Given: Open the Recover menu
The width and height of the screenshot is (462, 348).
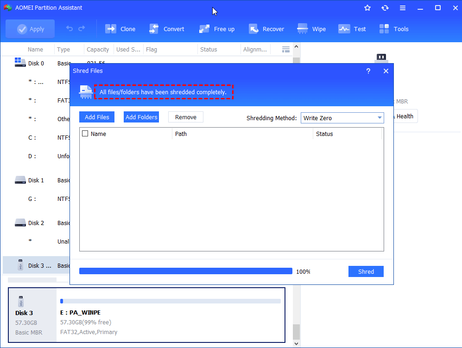Looking at the screenshot, I should [x=266, y=29].
